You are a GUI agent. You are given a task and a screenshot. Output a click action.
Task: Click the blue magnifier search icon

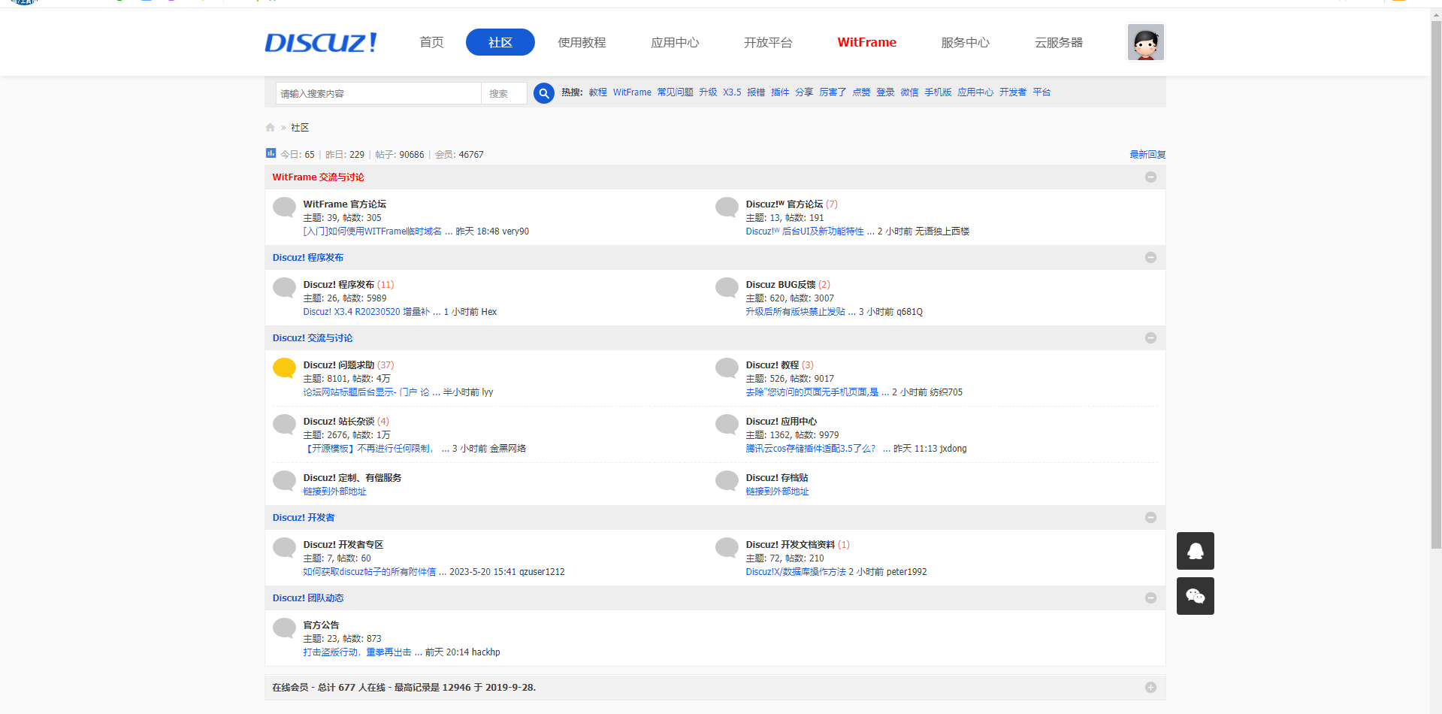(x=543, y=93)
